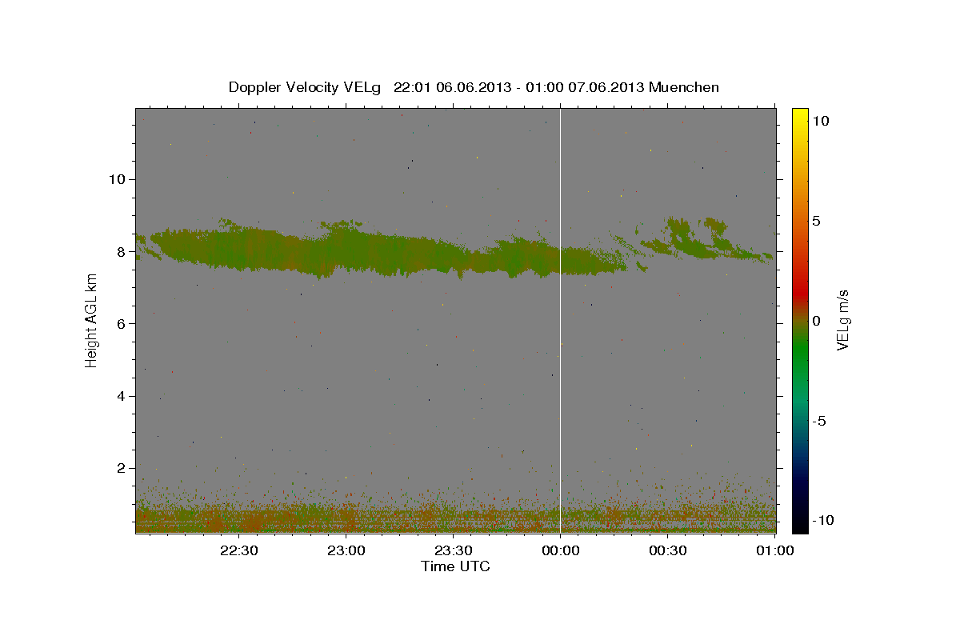Click the 'Time UTC' axis label
Screen dimensions: 960x640
tap(455, 566)
